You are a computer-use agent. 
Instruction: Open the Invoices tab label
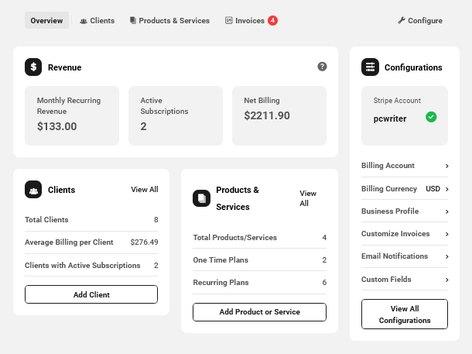[x=250, y=20]
